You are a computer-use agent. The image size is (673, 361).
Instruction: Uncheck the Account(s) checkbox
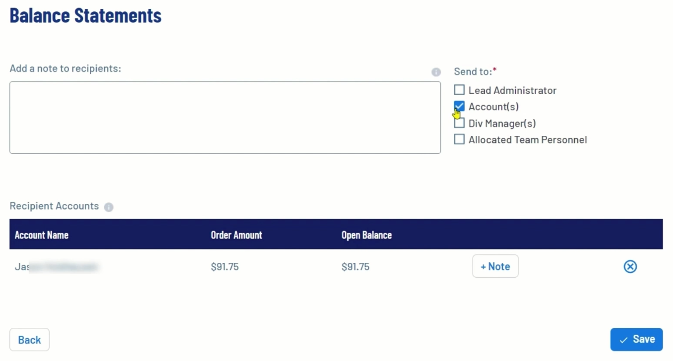pos(459,107)
